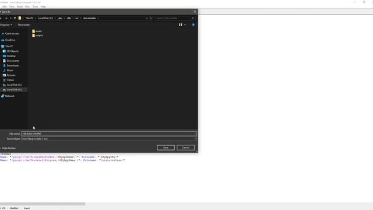Open the Save as type combo box
The height and width of the screenshot is (210, 373).
point(109,139)
